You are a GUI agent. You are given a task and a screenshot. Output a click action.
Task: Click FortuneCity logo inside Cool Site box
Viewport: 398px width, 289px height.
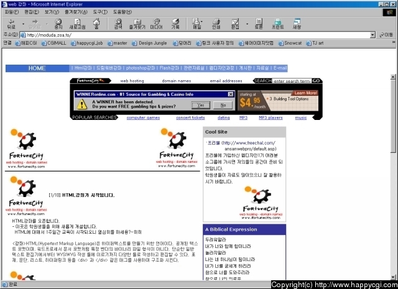pos(261,203)
